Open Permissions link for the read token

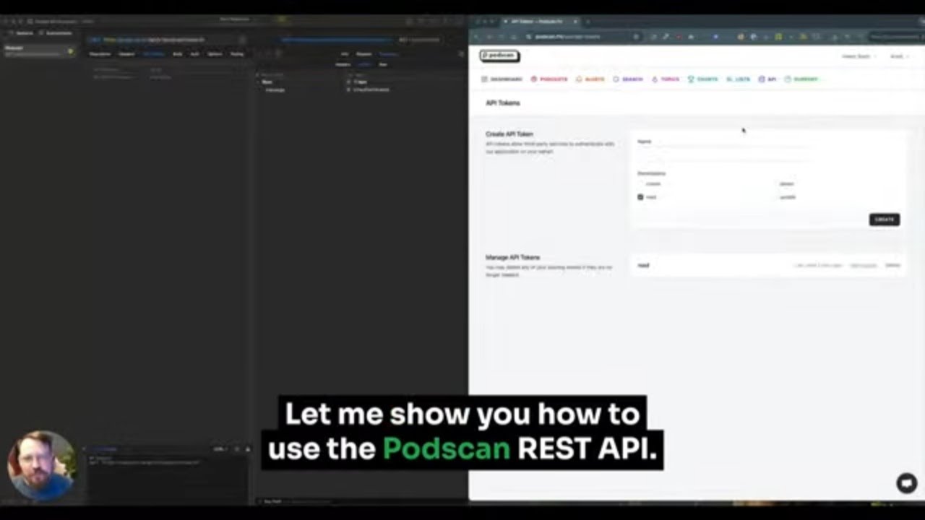864,266
